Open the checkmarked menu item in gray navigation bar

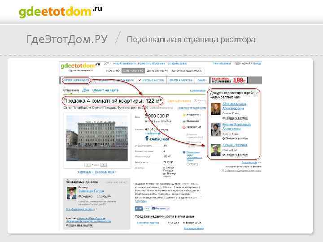coord(152,80)
